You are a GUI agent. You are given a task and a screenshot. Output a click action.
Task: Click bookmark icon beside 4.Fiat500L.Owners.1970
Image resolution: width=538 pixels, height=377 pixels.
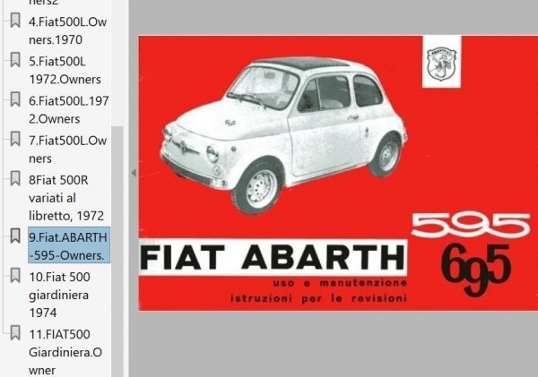pos(15,21)
